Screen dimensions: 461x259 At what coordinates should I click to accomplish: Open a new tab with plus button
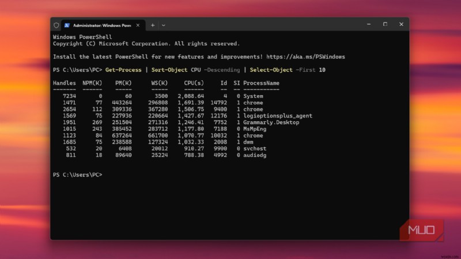[x=153, y=25]
